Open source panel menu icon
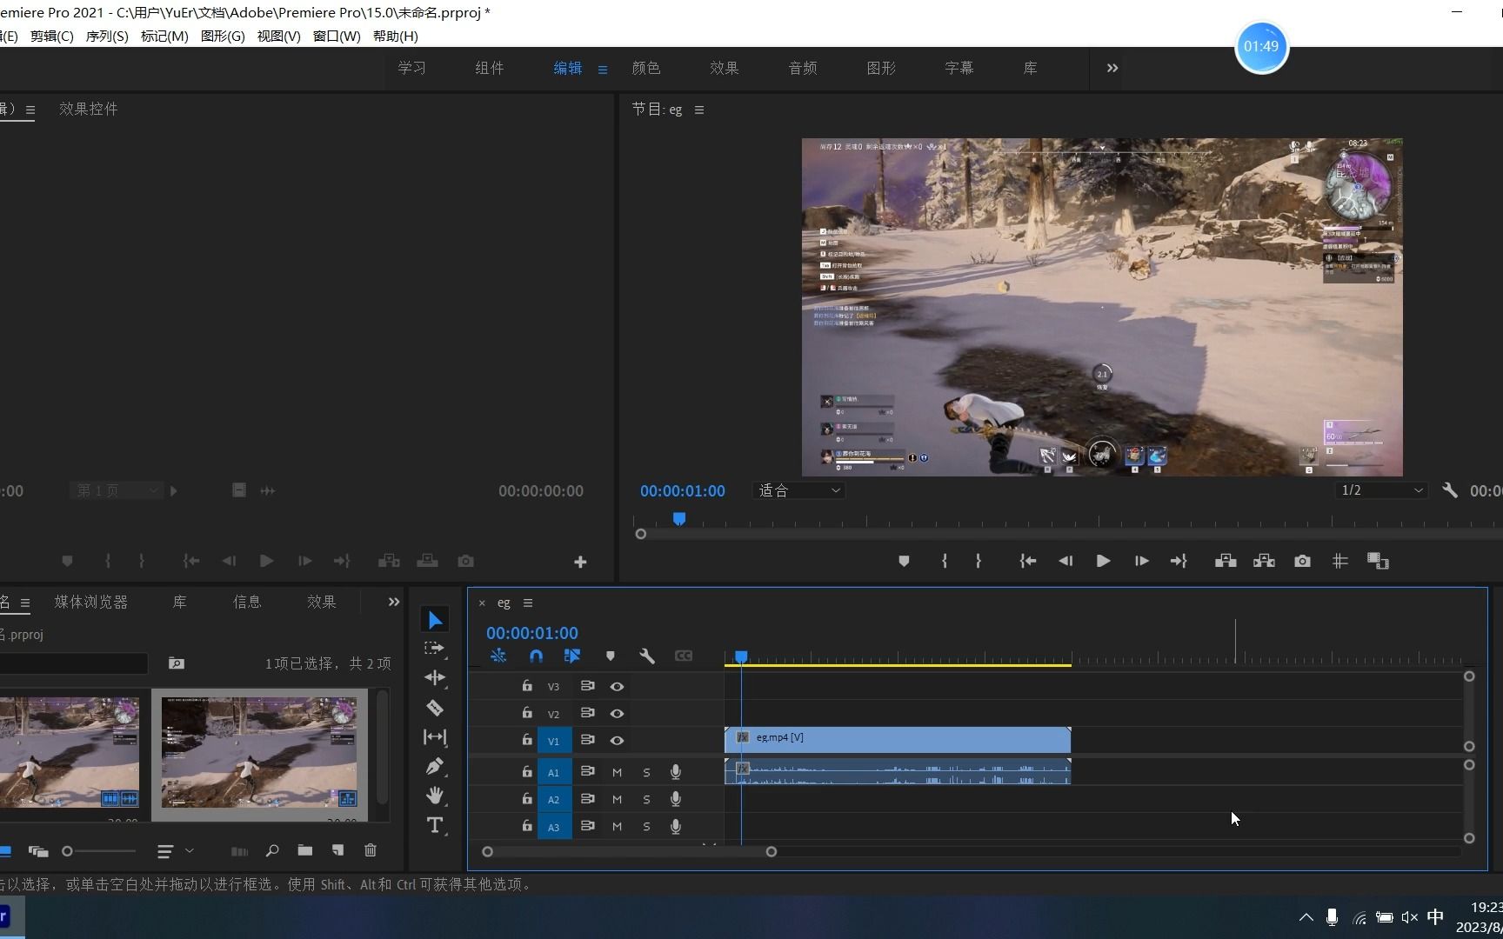The width and height of the screenshot is (1503, 939). 30,110
